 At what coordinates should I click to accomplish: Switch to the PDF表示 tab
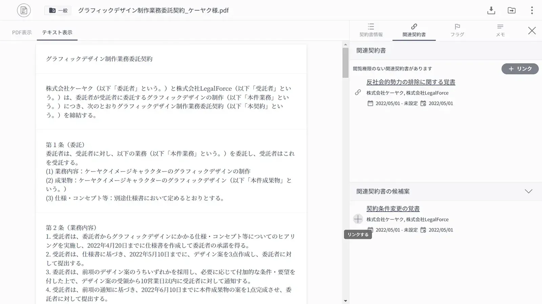pos(22,32)
